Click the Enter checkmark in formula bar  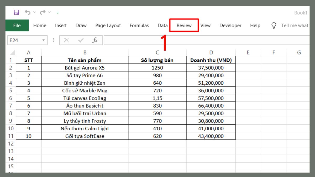coord(81,40)
